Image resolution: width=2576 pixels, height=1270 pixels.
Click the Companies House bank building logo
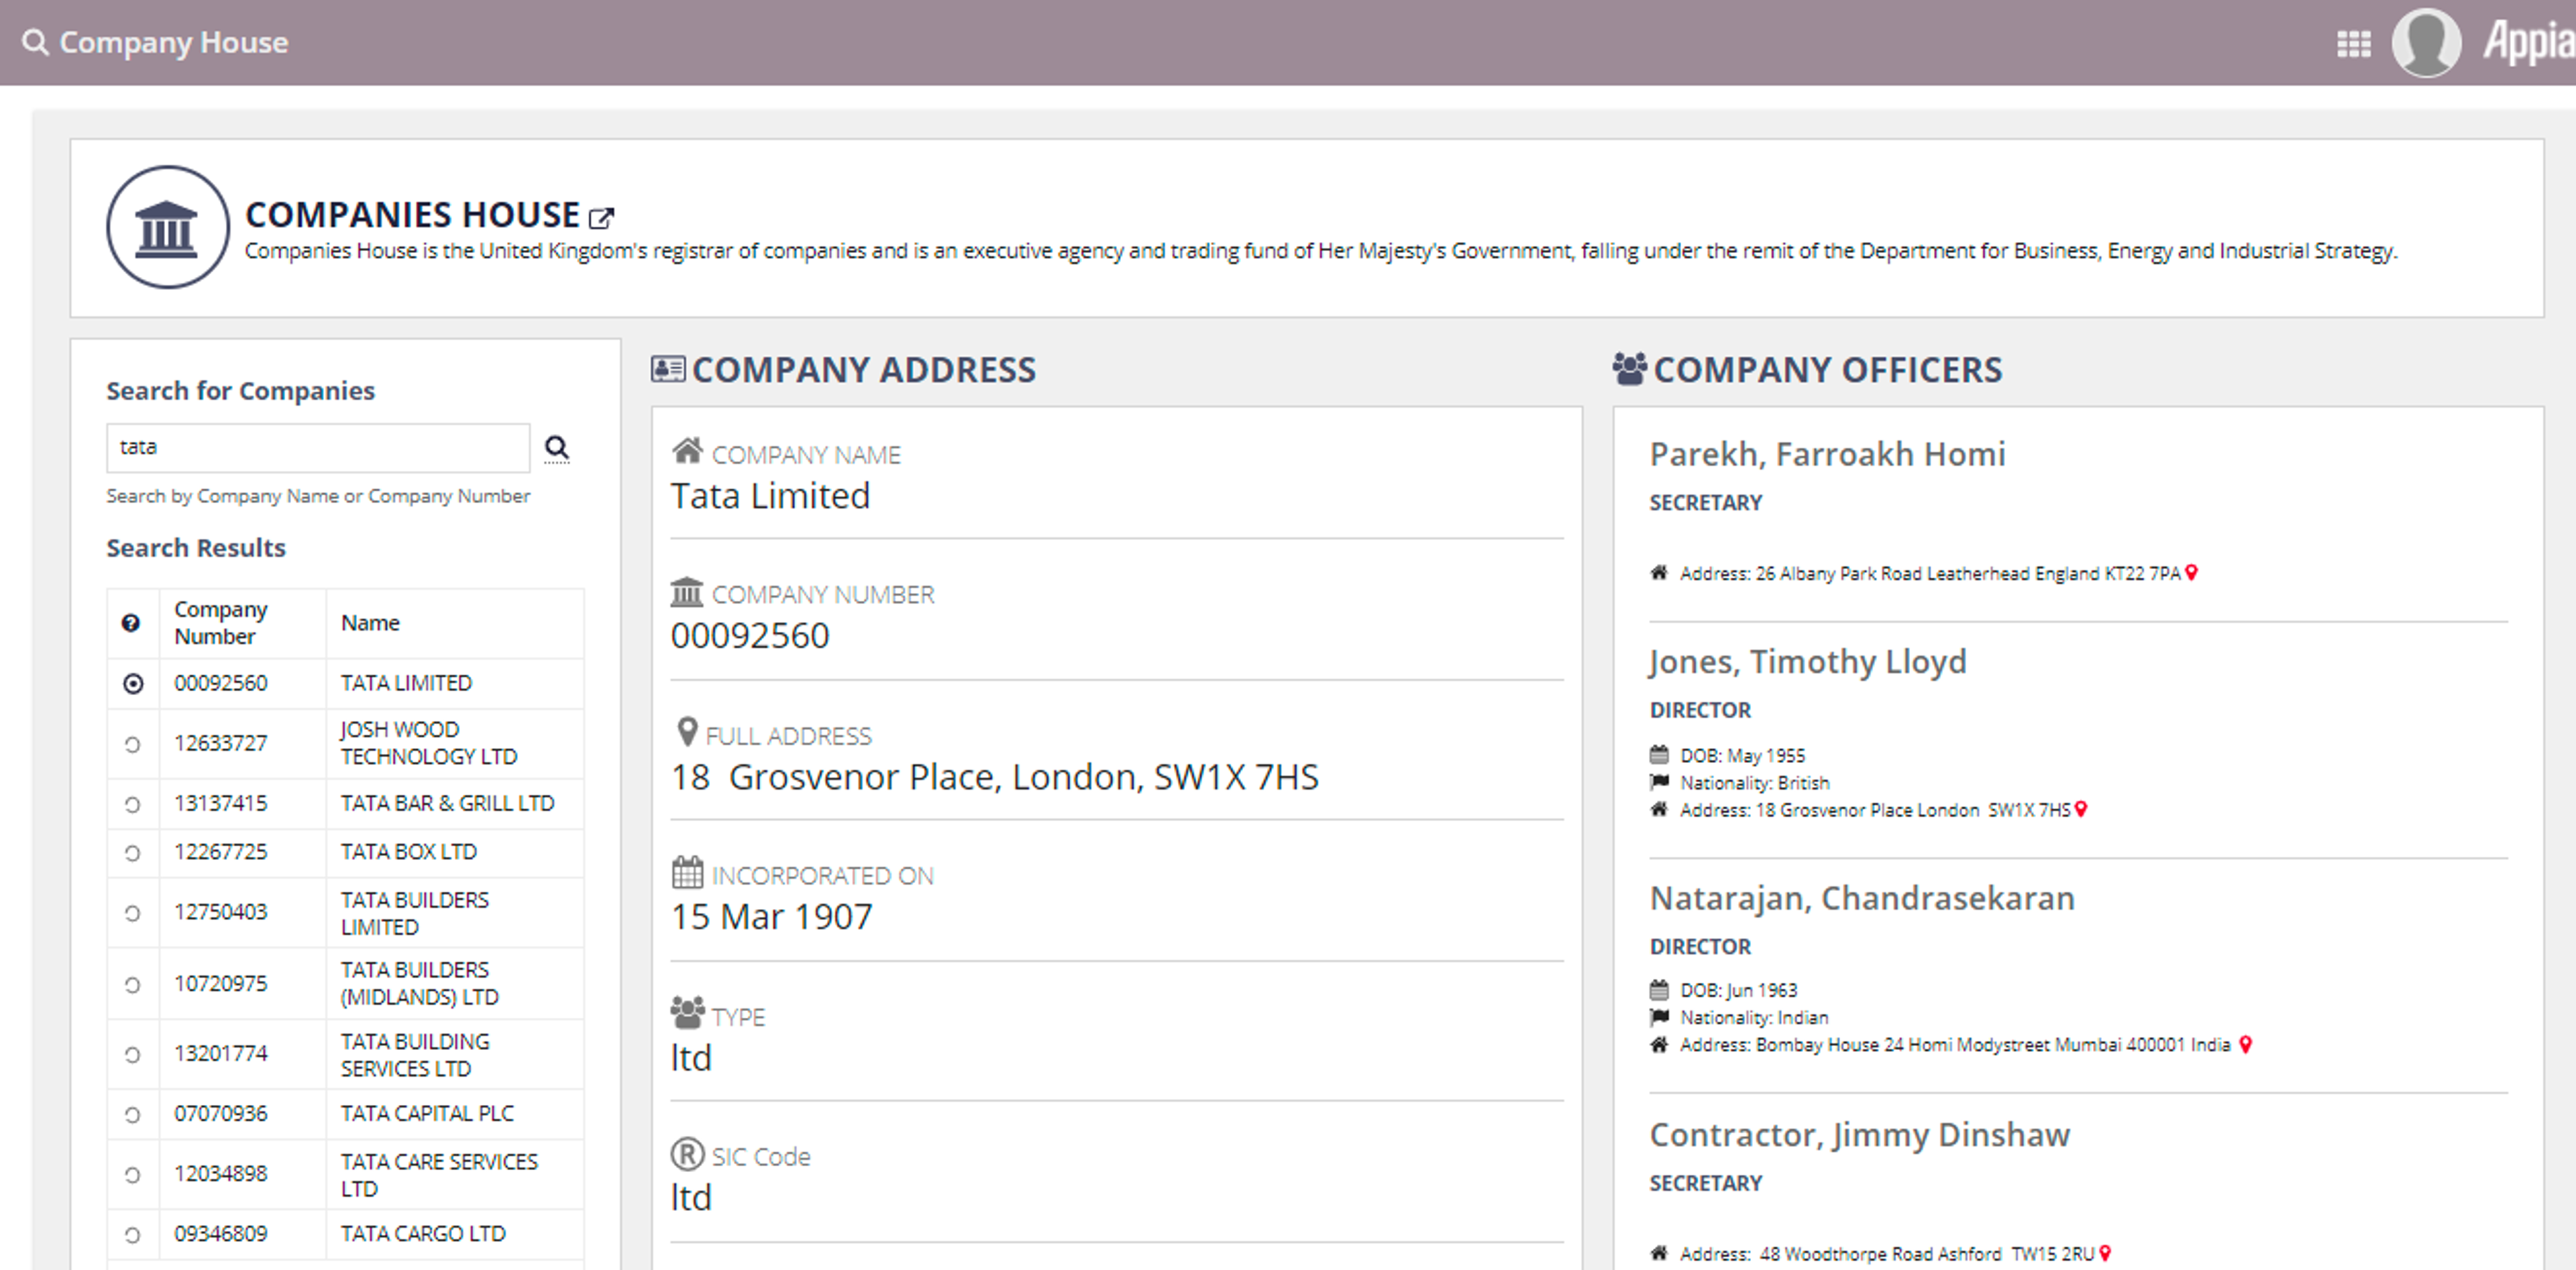[167, 227]
